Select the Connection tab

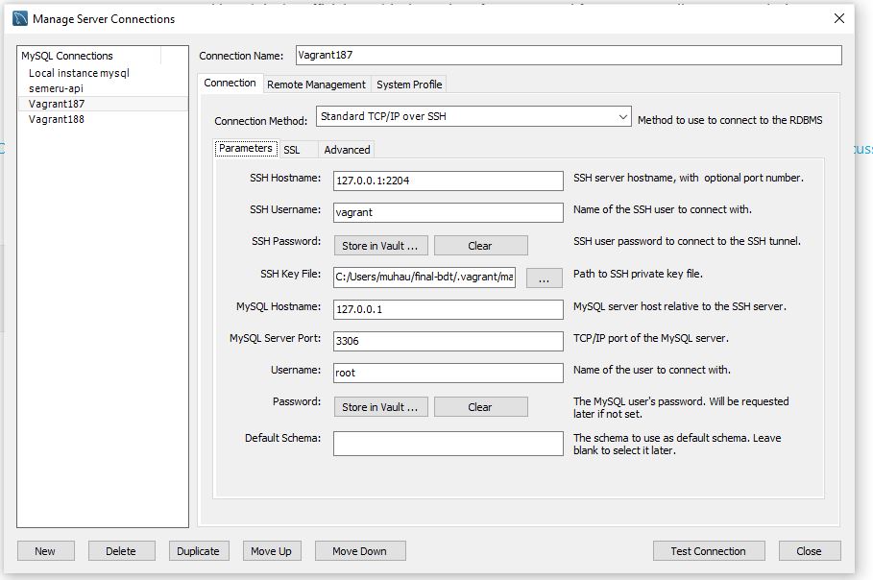click(230, 83)
